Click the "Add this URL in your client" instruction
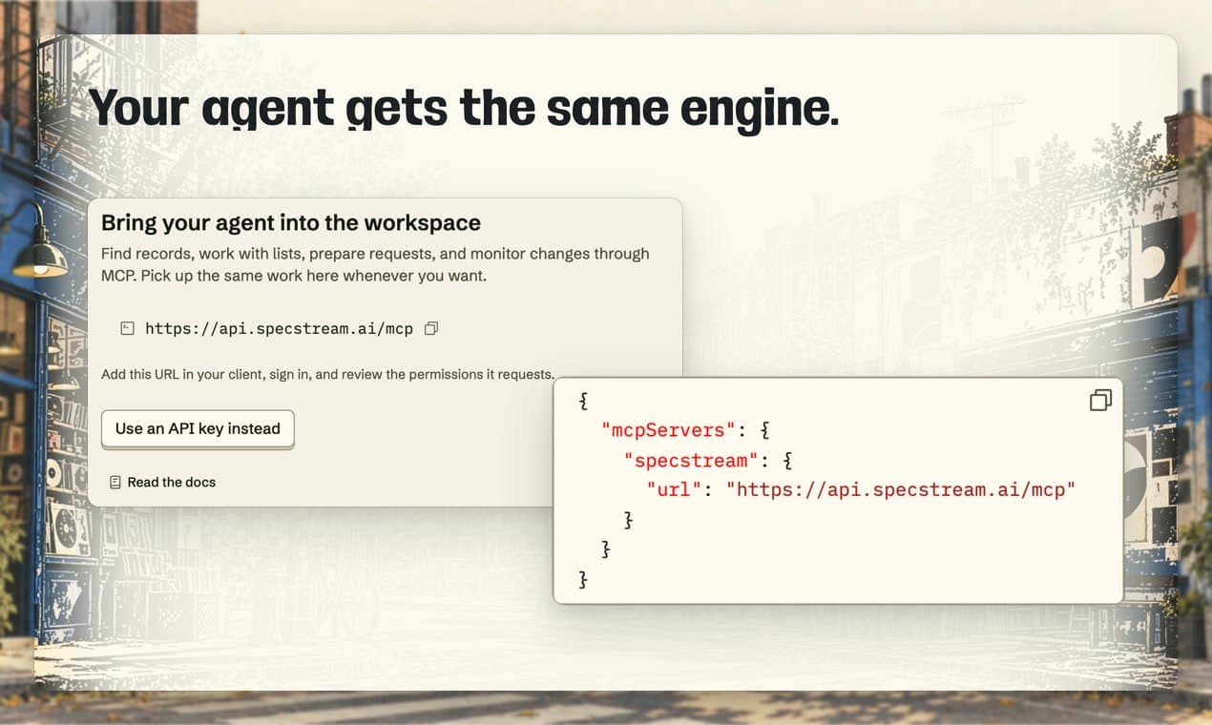1212x725 pixels. (328, 374)
